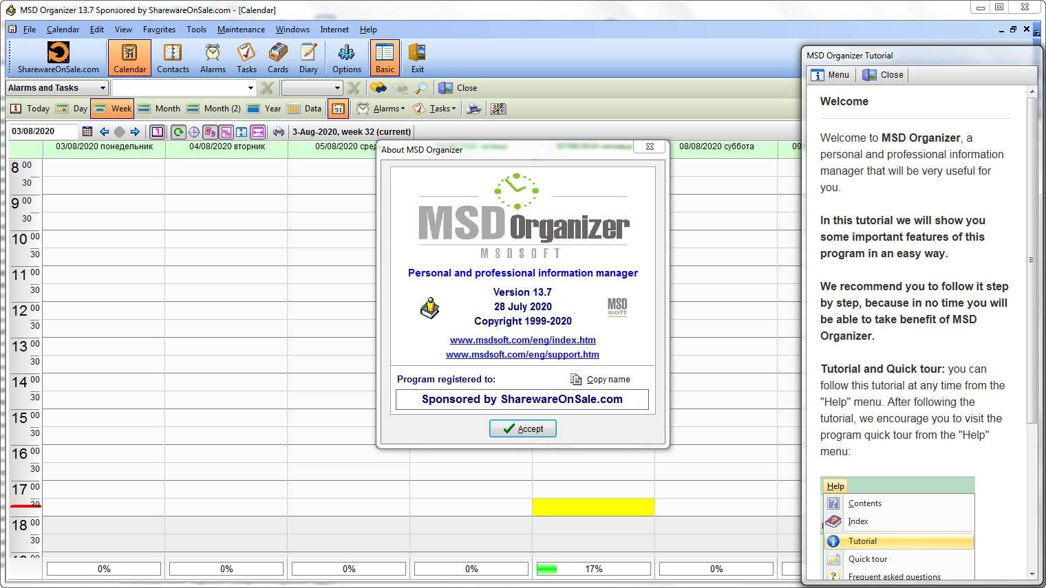Image resolution: width=1046 pixels, height=588 pixels.
Task: Click the vertical resize arrows icon
Action: (x=242, y=131)
